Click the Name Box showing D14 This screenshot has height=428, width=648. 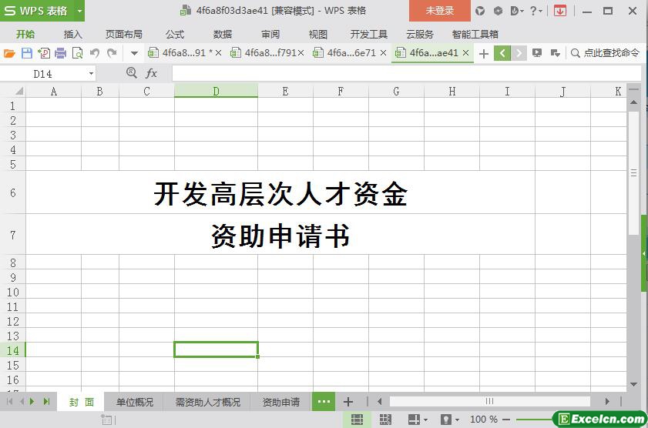[x=43, y=74]
